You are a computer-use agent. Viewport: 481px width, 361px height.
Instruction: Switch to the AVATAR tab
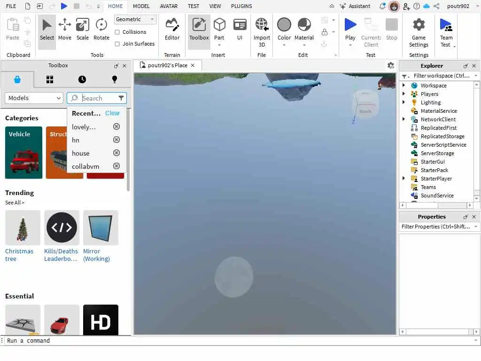point(169,6)
